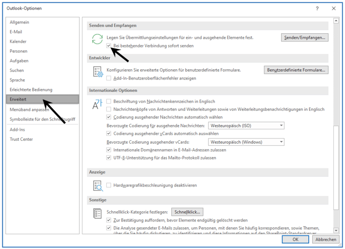Click the Send/Receive sync arrows icon
Screen dimensions: 345x249
pos(97,39)
